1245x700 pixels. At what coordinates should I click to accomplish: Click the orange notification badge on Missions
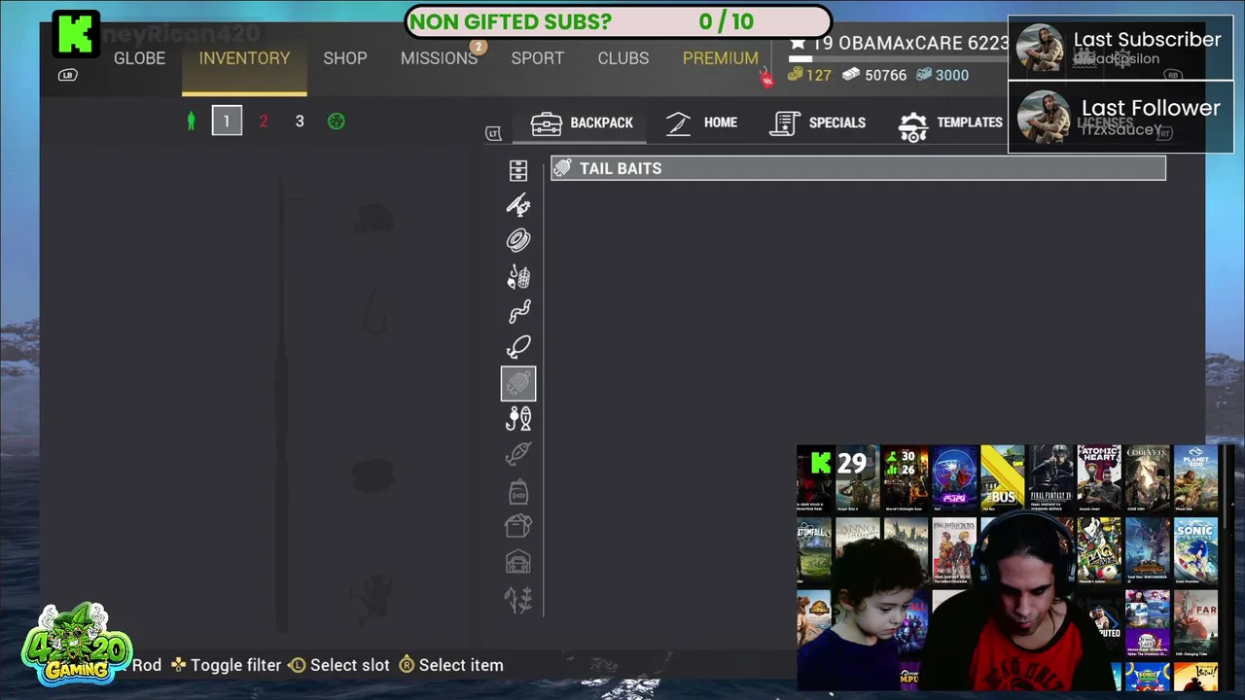pyautogui.click(x=478, y=46)
